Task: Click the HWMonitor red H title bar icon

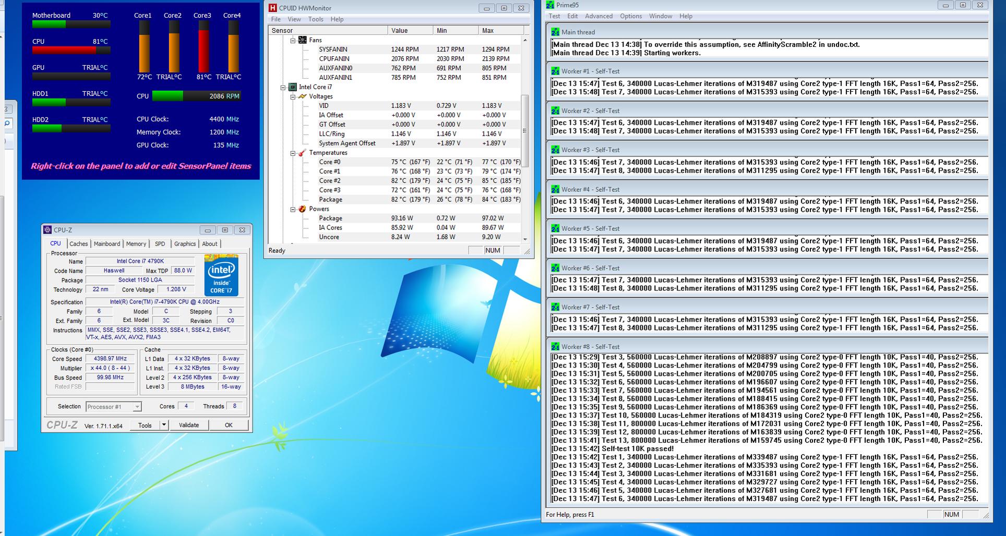Action: [272, 8]
